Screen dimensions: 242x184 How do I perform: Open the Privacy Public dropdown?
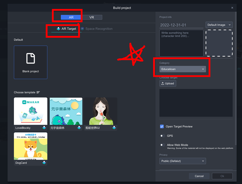[x=183, y=161]
